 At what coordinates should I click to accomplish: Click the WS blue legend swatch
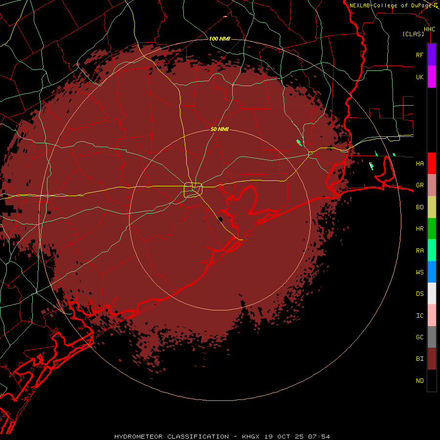(x=432, y=272)
